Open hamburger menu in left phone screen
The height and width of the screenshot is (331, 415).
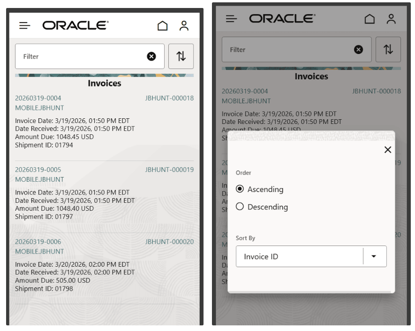pos(24,25)
